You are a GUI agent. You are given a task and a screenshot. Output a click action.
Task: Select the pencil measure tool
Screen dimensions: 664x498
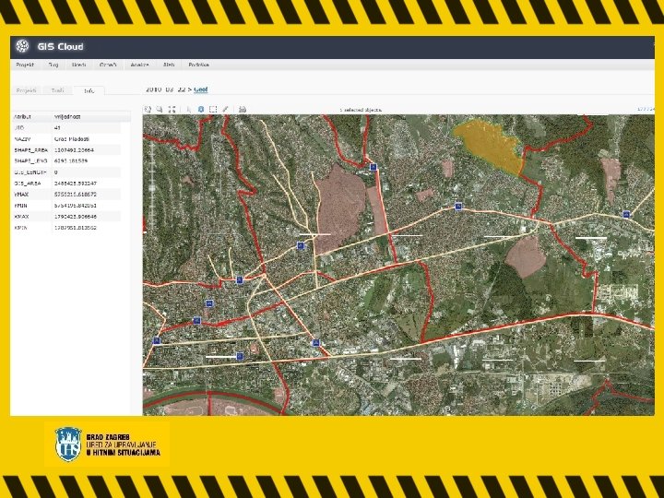pos(226,109)
